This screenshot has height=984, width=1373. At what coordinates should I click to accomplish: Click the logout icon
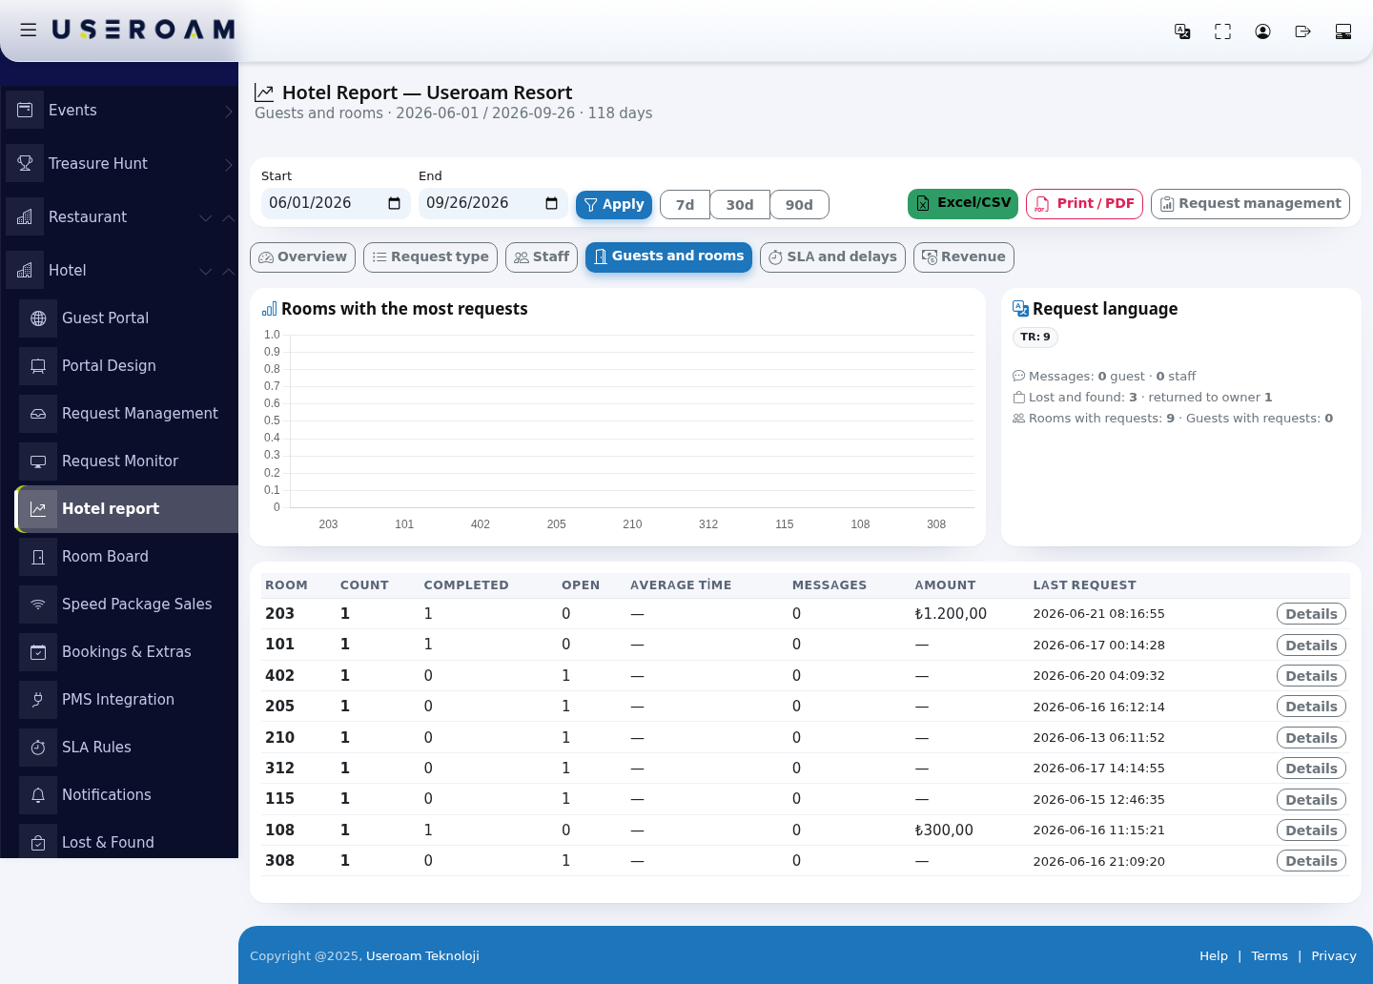point(1302,31)
